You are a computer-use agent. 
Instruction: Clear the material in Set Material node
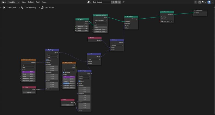coord(172,21)
